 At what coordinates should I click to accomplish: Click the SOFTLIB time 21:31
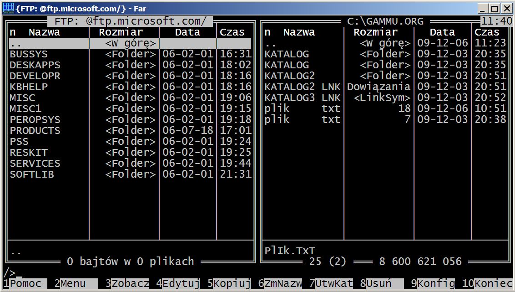point(236,174)
